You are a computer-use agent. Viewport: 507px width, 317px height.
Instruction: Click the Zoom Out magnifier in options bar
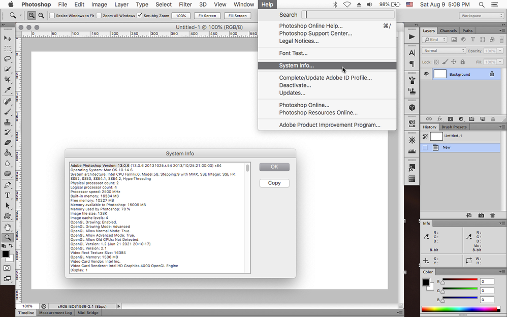click(x=41, y=16)
